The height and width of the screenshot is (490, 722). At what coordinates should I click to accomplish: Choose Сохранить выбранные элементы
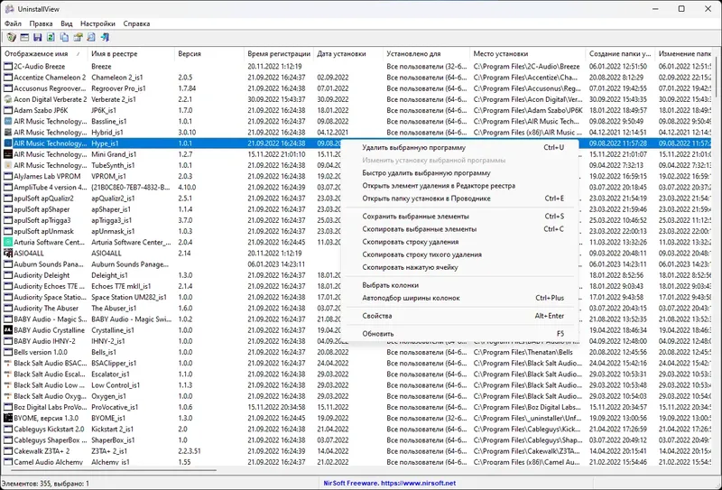(460, 217)
